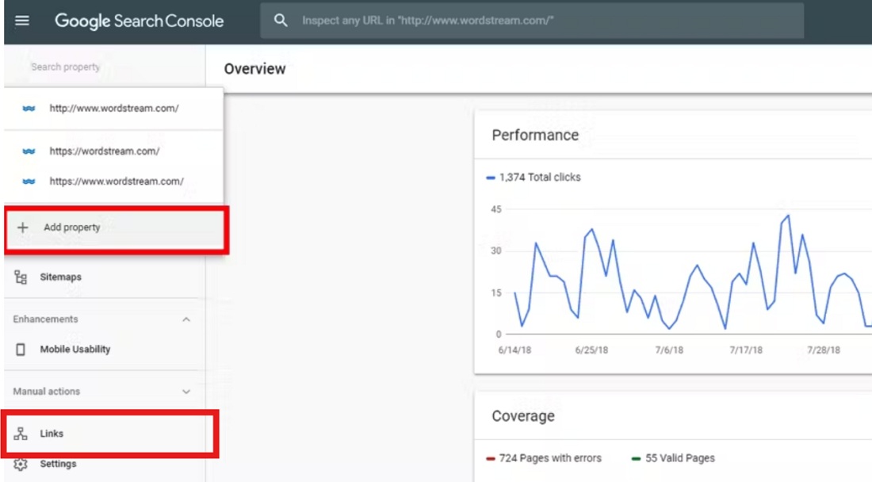Click wave icon beside http://www.wordstream.com/
The width and height of the screenshot is (872, 482).
[x=29, y=109]
